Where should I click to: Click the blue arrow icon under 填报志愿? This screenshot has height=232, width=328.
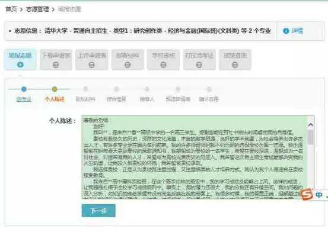[20, 65]
